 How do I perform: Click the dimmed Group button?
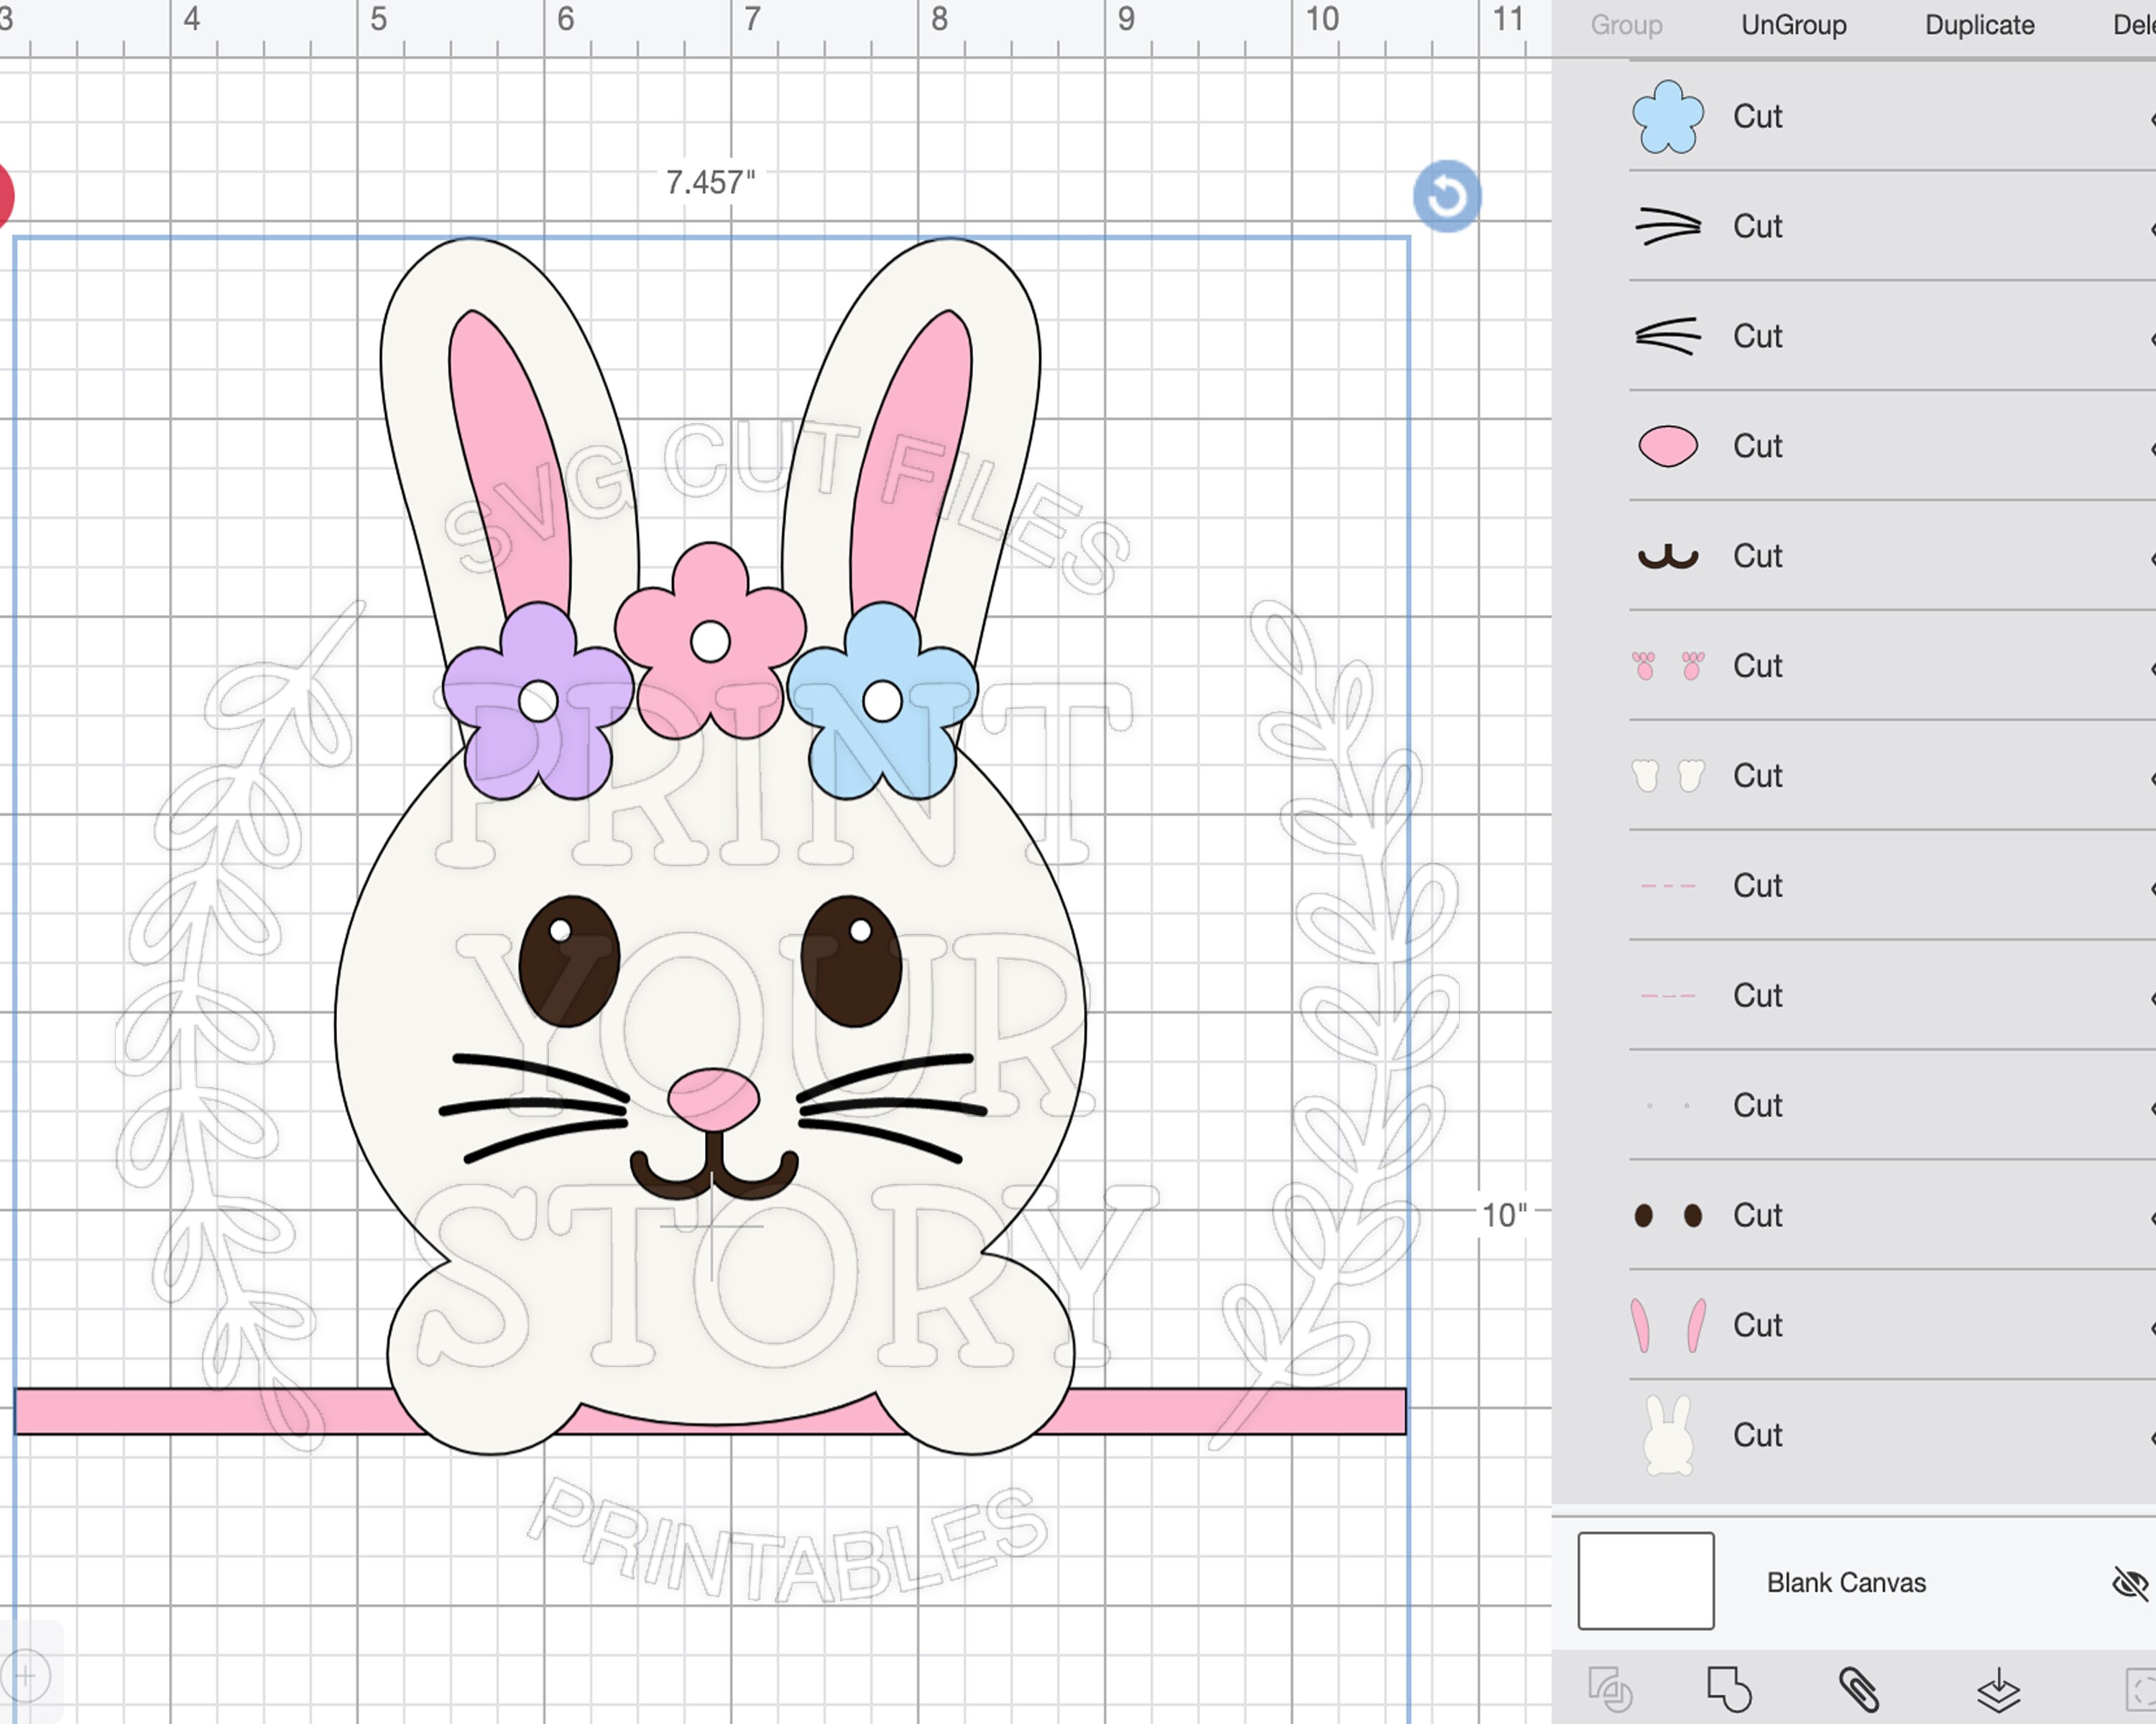click(x=1627, y=25)
